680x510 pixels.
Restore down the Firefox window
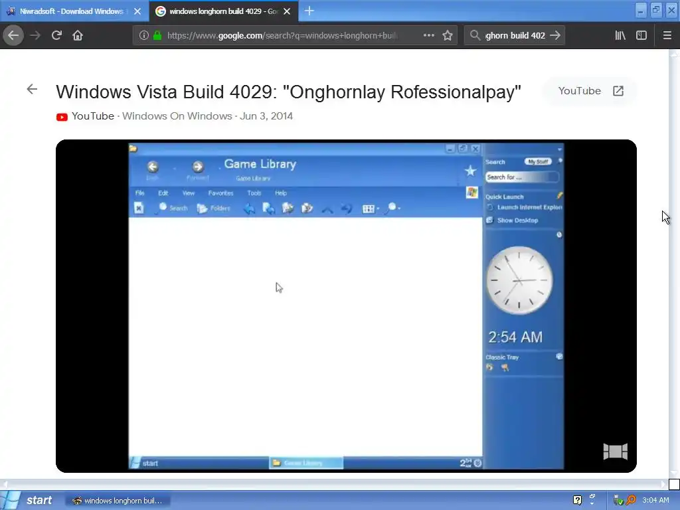pos(656,11)
